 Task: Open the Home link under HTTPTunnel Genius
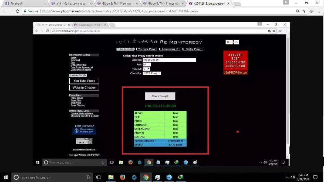point(73,58)
